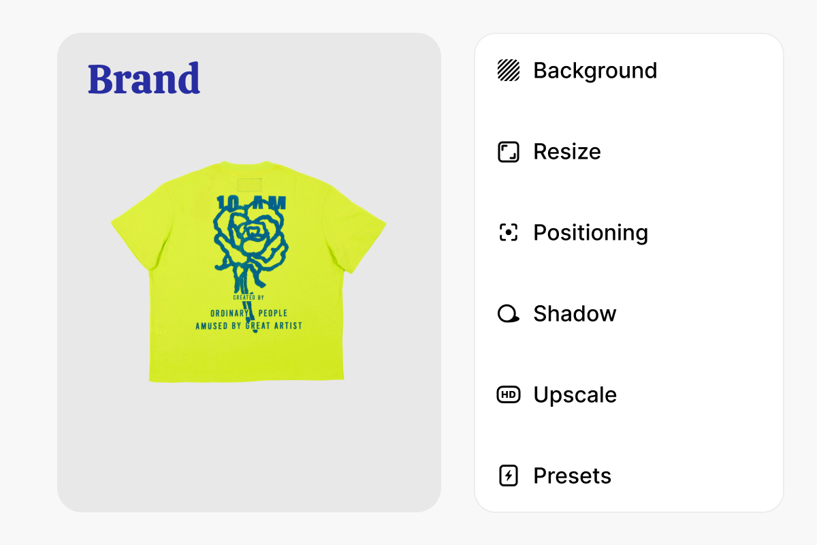
Task: Click the blue rose graphic on shirt
Action: 251,249
